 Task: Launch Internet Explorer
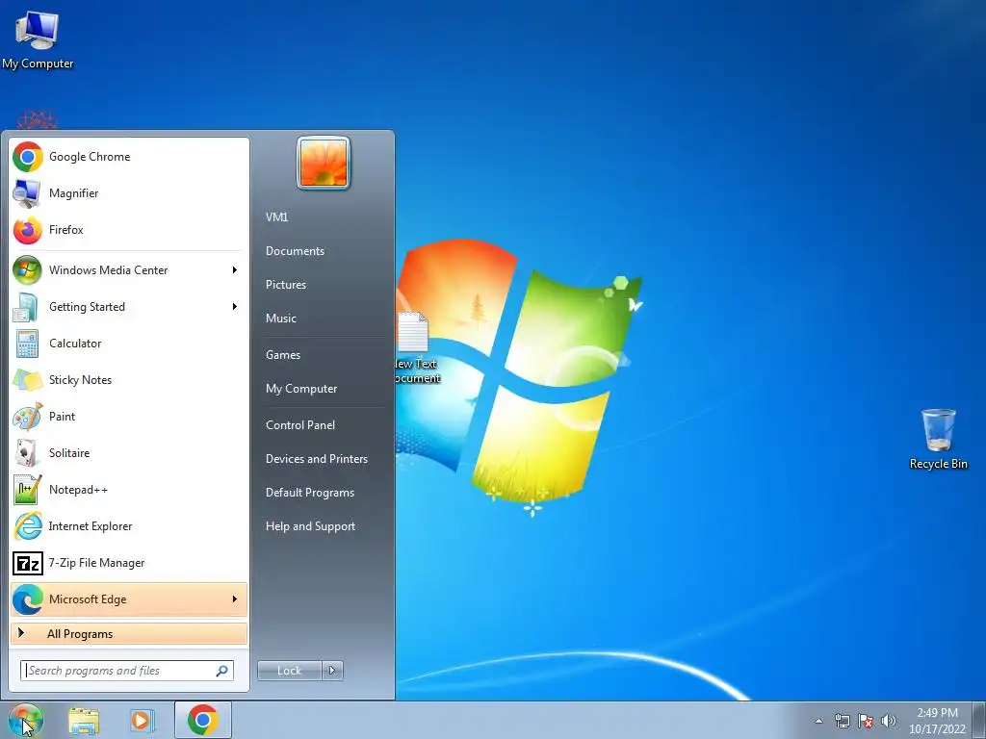point(129,526)
